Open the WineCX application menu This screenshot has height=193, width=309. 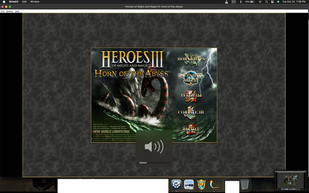[13, 2]
